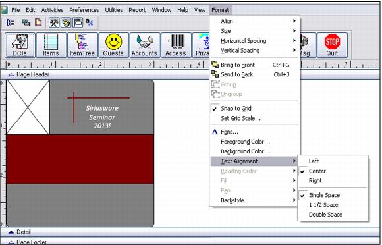This screenshot has height=245, width=382.
Task: Collapse the Page Footer band
Action: click(11, 242)
